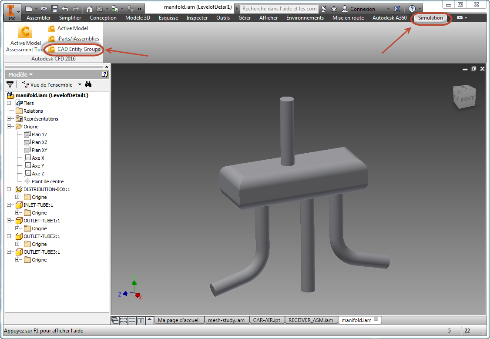This screenshot has width=490, height=339.
Task: Launch the Active Model Assessment Tool
Action: (x=25, y=39)
